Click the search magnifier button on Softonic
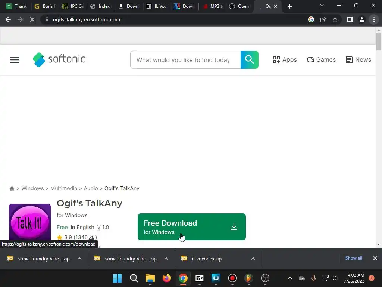The image size is (382, 287). tap(250, 60)
